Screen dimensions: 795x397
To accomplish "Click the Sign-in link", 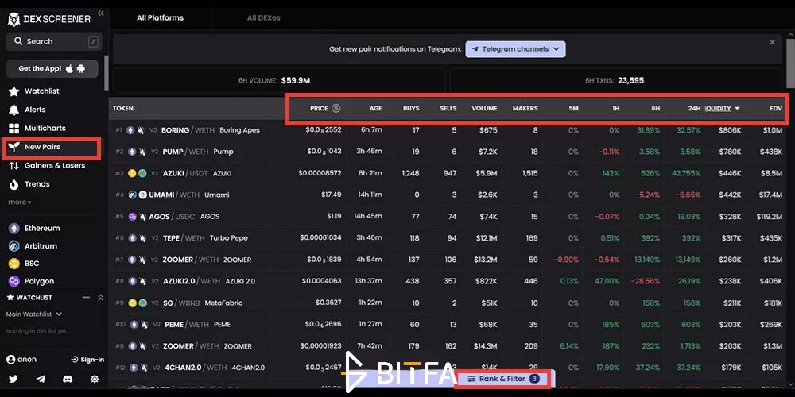I will [87, 360].
